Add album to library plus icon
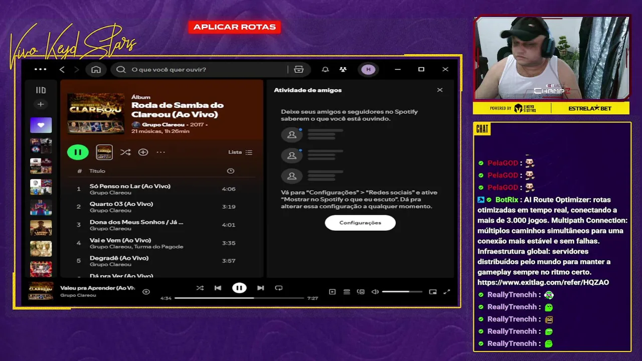This screenshot has height=361, width=642. coord(143,152)
